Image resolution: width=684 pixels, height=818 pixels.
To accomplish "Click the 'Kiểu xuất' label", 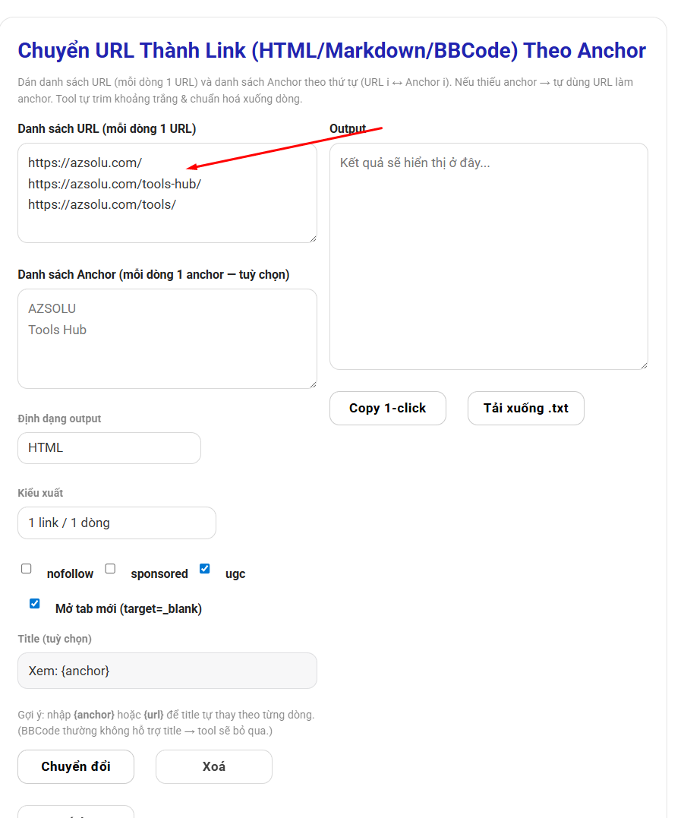I will 41,493.
